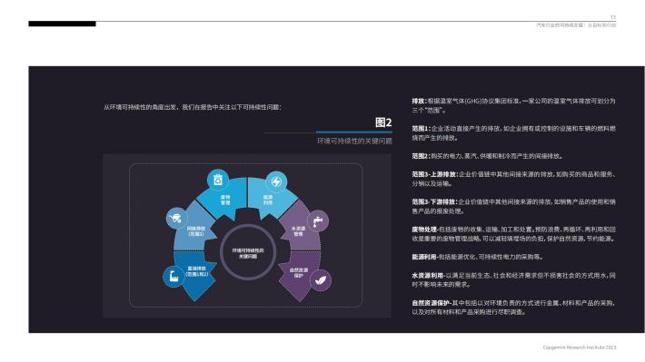This screenshot has width=645, height=362.
Task: Click the leaf nature protection icon
Action: pyautogui.click(x=321, y=280)
